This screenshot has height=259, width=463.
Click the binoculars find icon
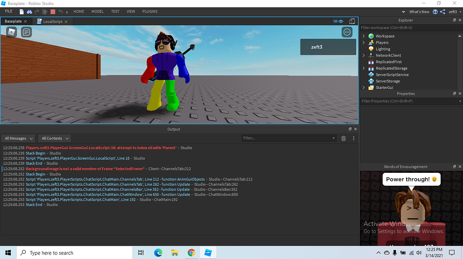coord(30,12)
